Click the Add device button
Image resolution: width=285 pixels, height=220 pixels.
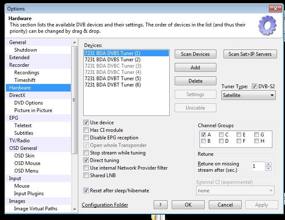pos(195,68)
